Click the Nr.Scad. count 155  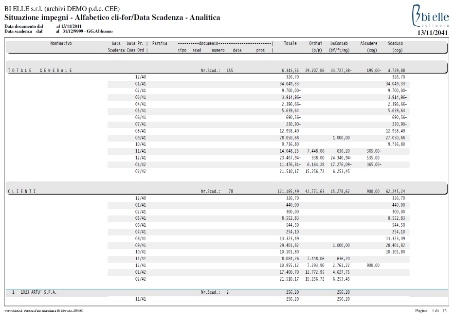230,71
